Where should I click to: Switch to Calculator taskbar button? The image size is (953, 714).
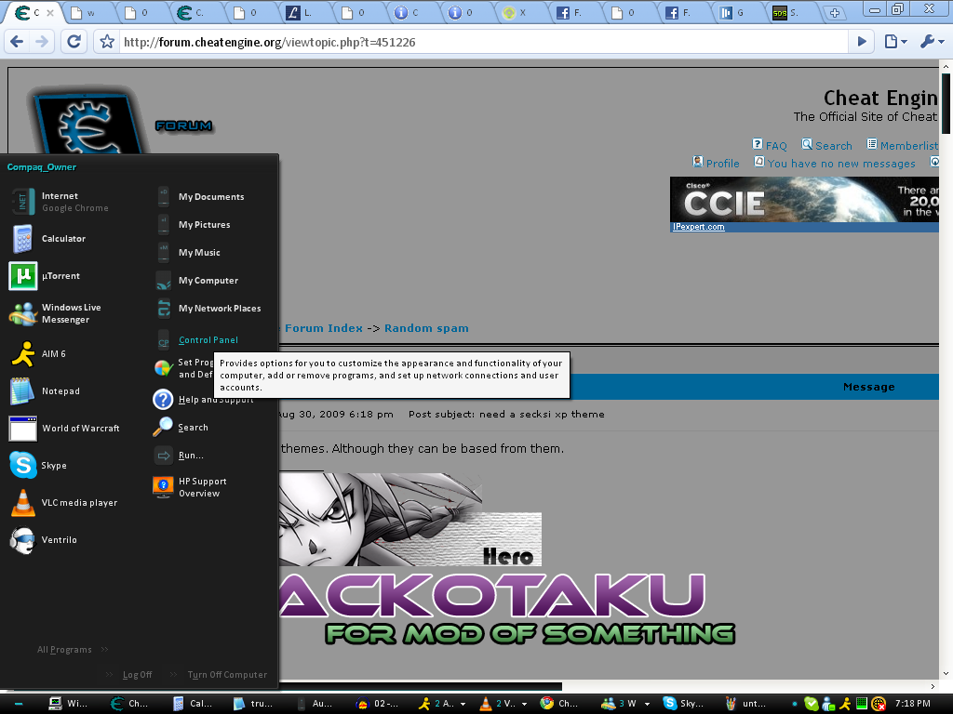(x=193, y=704)
